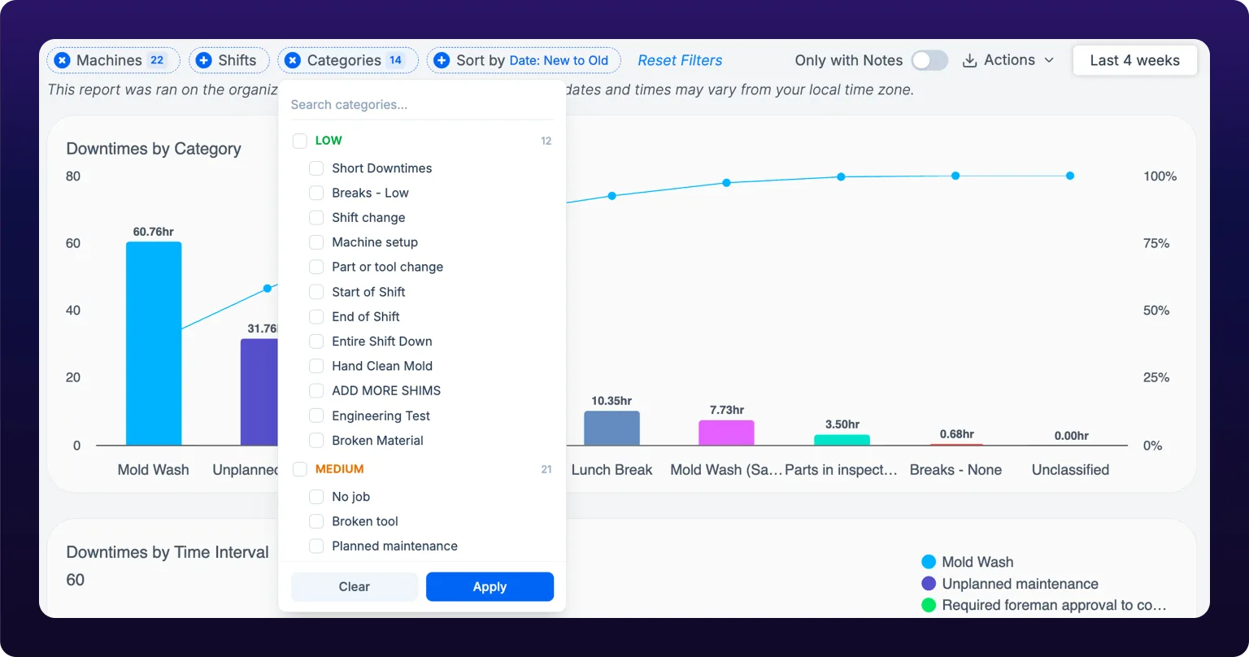1249x657 pixels.
Task: Remove the Machines filter via its x icon
Action: 63,60
